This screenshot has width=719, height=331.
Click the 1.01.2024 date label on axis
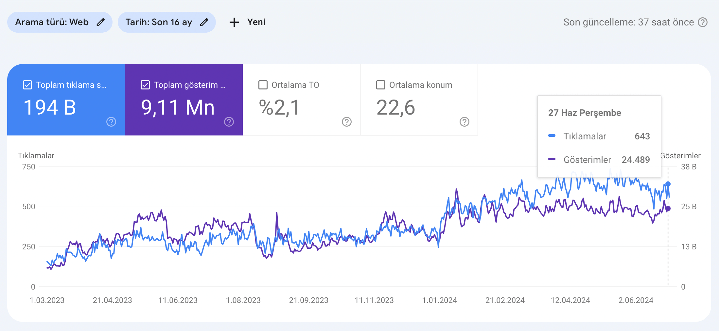[x=440, y=300]
